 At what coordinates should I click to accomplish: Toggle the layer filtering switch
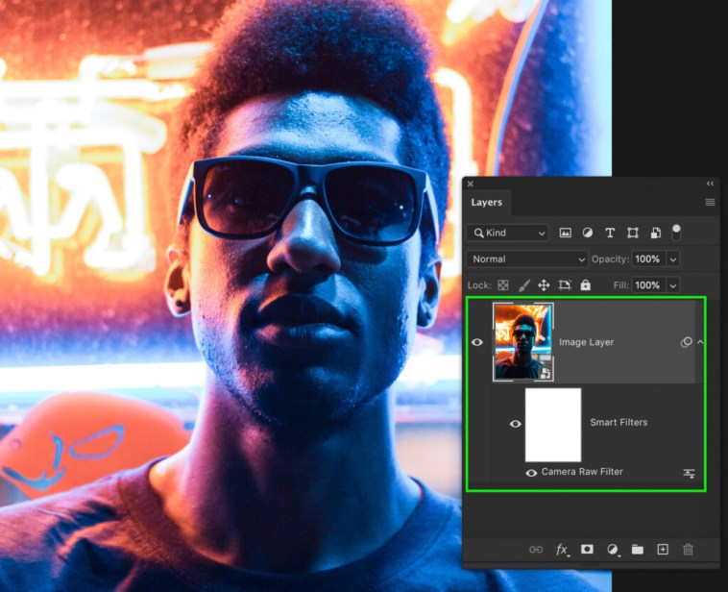(676, 232)
